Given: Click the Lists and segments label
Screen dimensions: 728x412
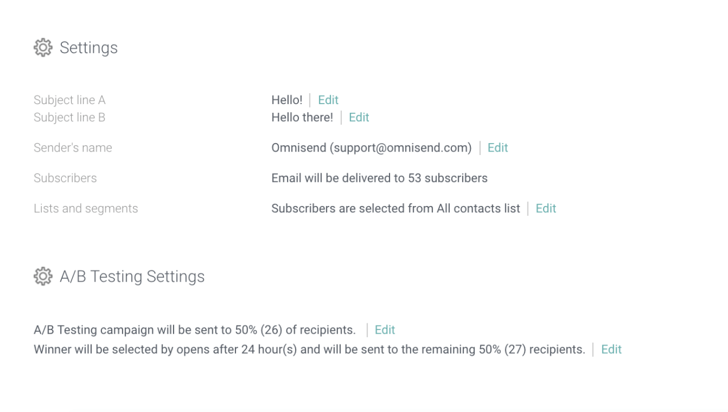Looking at the screenshot, I should (x=85, y=208).
